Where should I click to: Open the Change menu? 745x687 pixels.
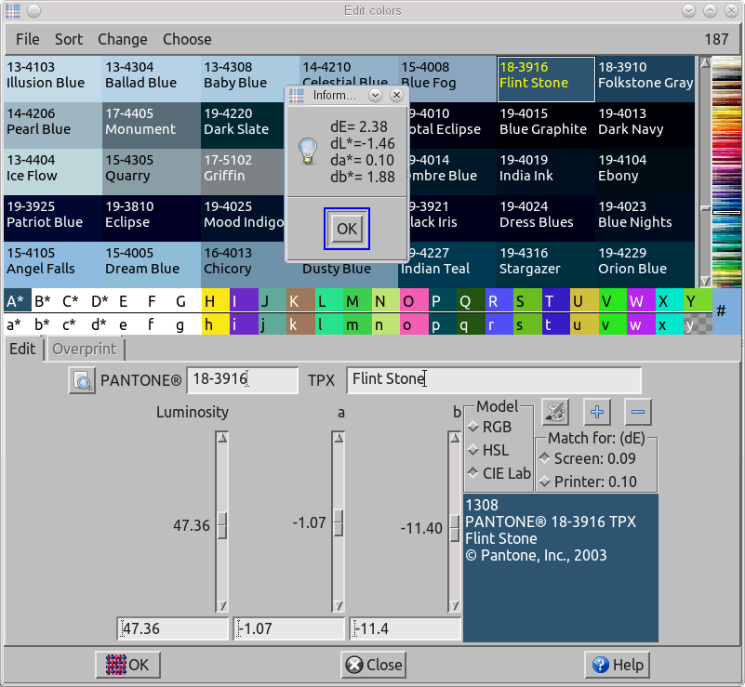[123, 39]
